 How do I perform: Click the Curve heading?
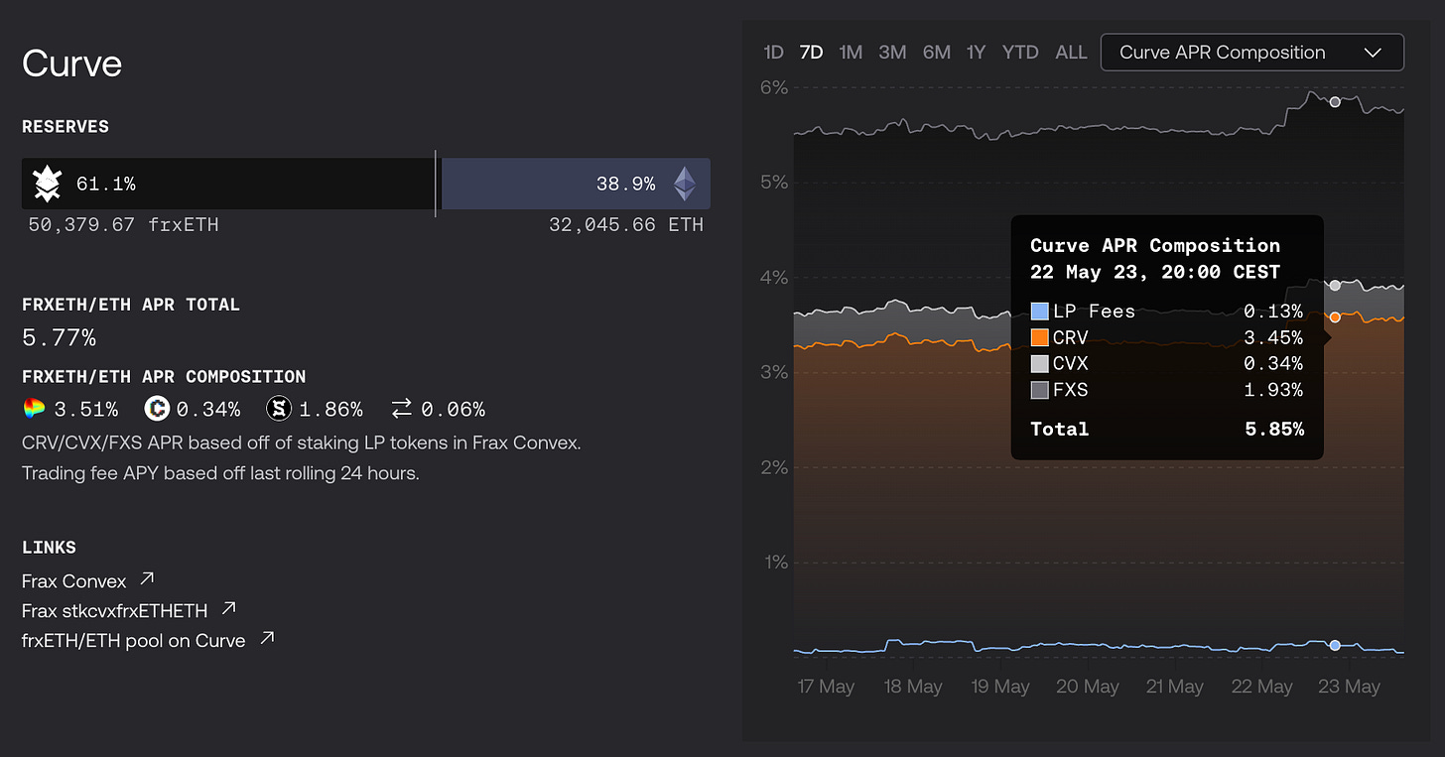click(x=72, y=63)
